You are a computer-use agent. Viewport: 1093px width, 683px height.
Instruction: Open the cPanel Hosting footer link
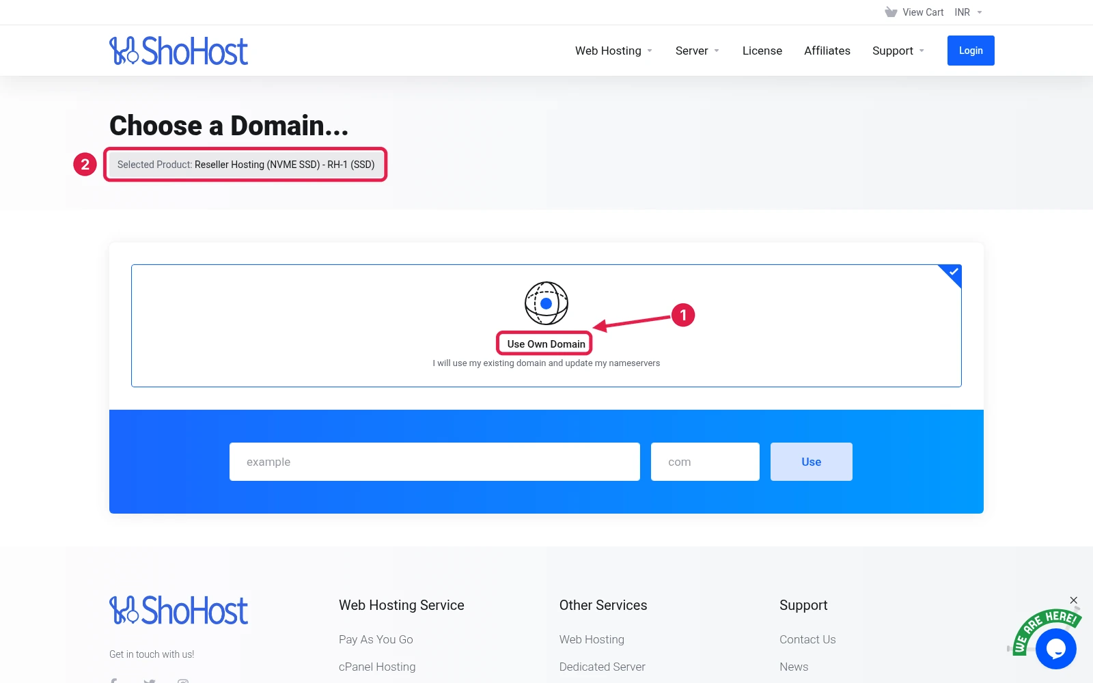tap(377, 667)
